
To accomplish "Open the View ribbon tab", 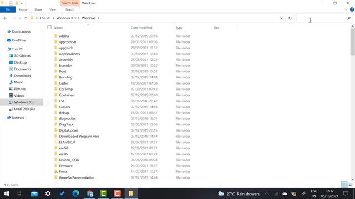I will click(x=53, y=9).
